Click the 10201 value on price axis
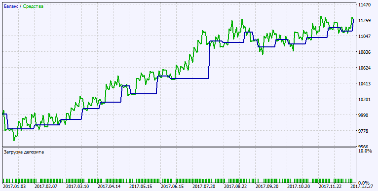 [x=365, y=99]
